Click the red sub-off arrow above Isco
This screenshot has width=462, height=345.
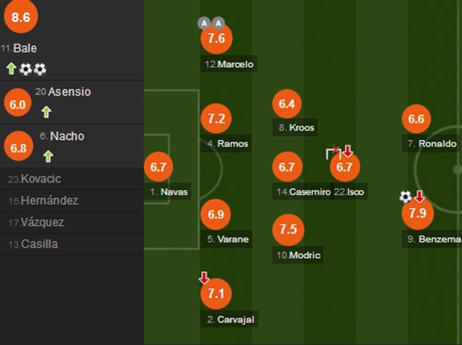pyautogui.click(x=348, y=151)
